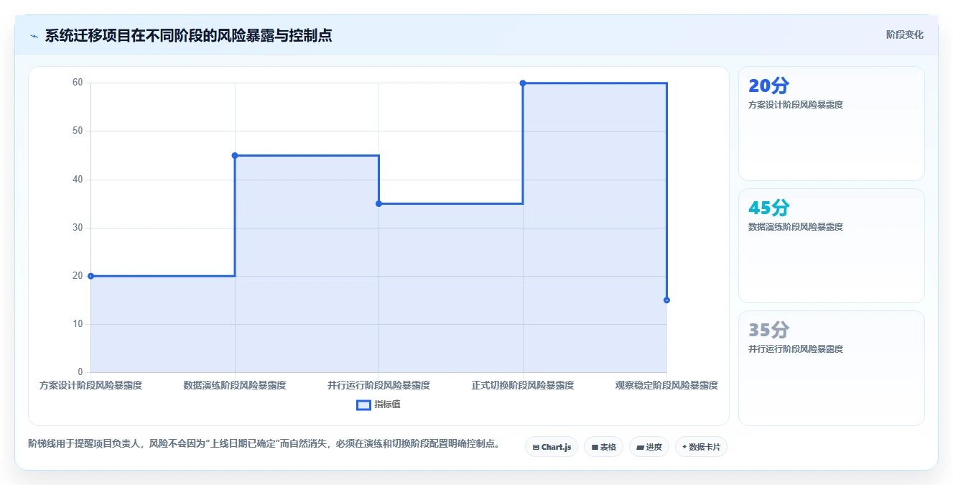953x485 pixels.
Task: Click the y-axis value 40
Action: [x=78, y=180]
